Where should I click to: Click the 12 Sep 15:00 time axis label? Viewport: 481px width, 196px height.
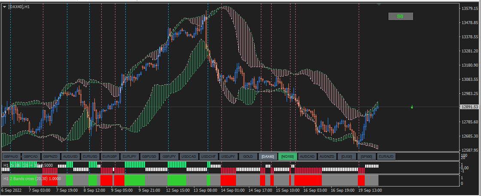pos(178,190)
